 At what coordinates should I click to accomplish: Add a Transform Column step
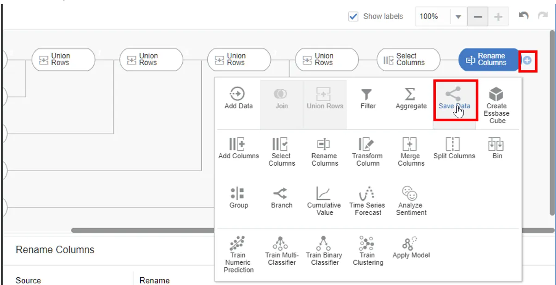tap(367, 144)
